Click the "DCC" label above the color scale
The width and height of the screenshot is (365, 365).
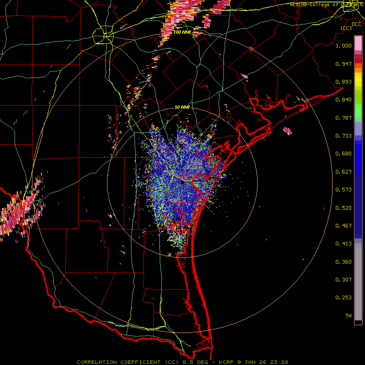(356, 24)
